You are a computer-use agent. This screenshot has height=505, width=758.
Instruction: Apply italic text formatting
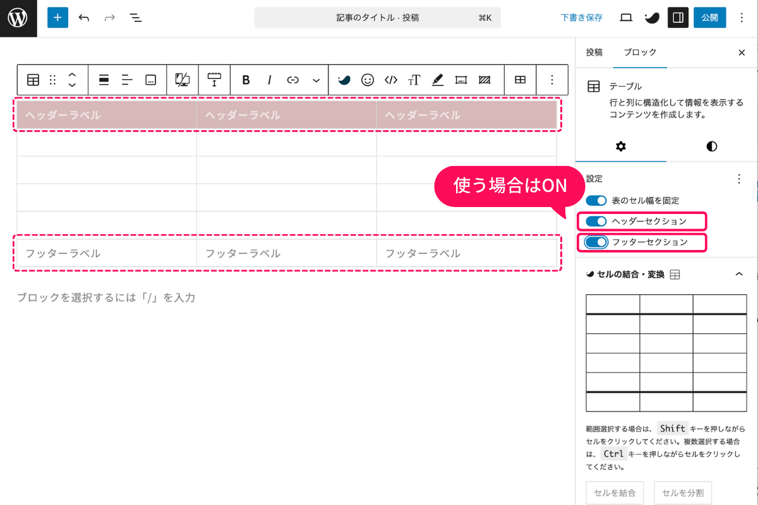(270, 80)
